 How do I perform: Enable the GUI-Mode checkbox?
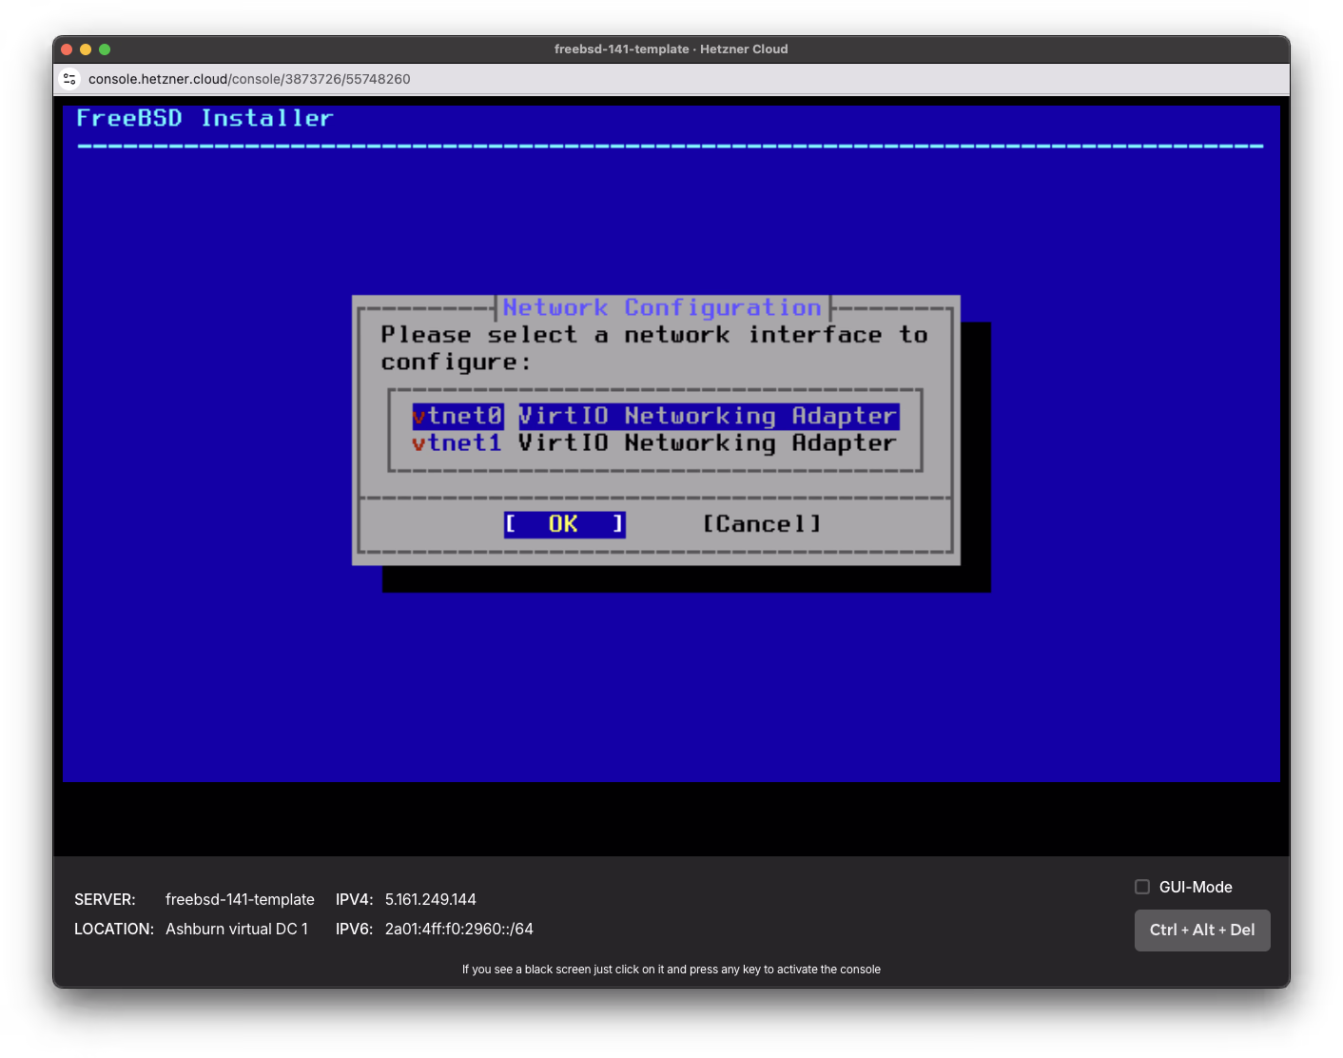click(1141, 886)
